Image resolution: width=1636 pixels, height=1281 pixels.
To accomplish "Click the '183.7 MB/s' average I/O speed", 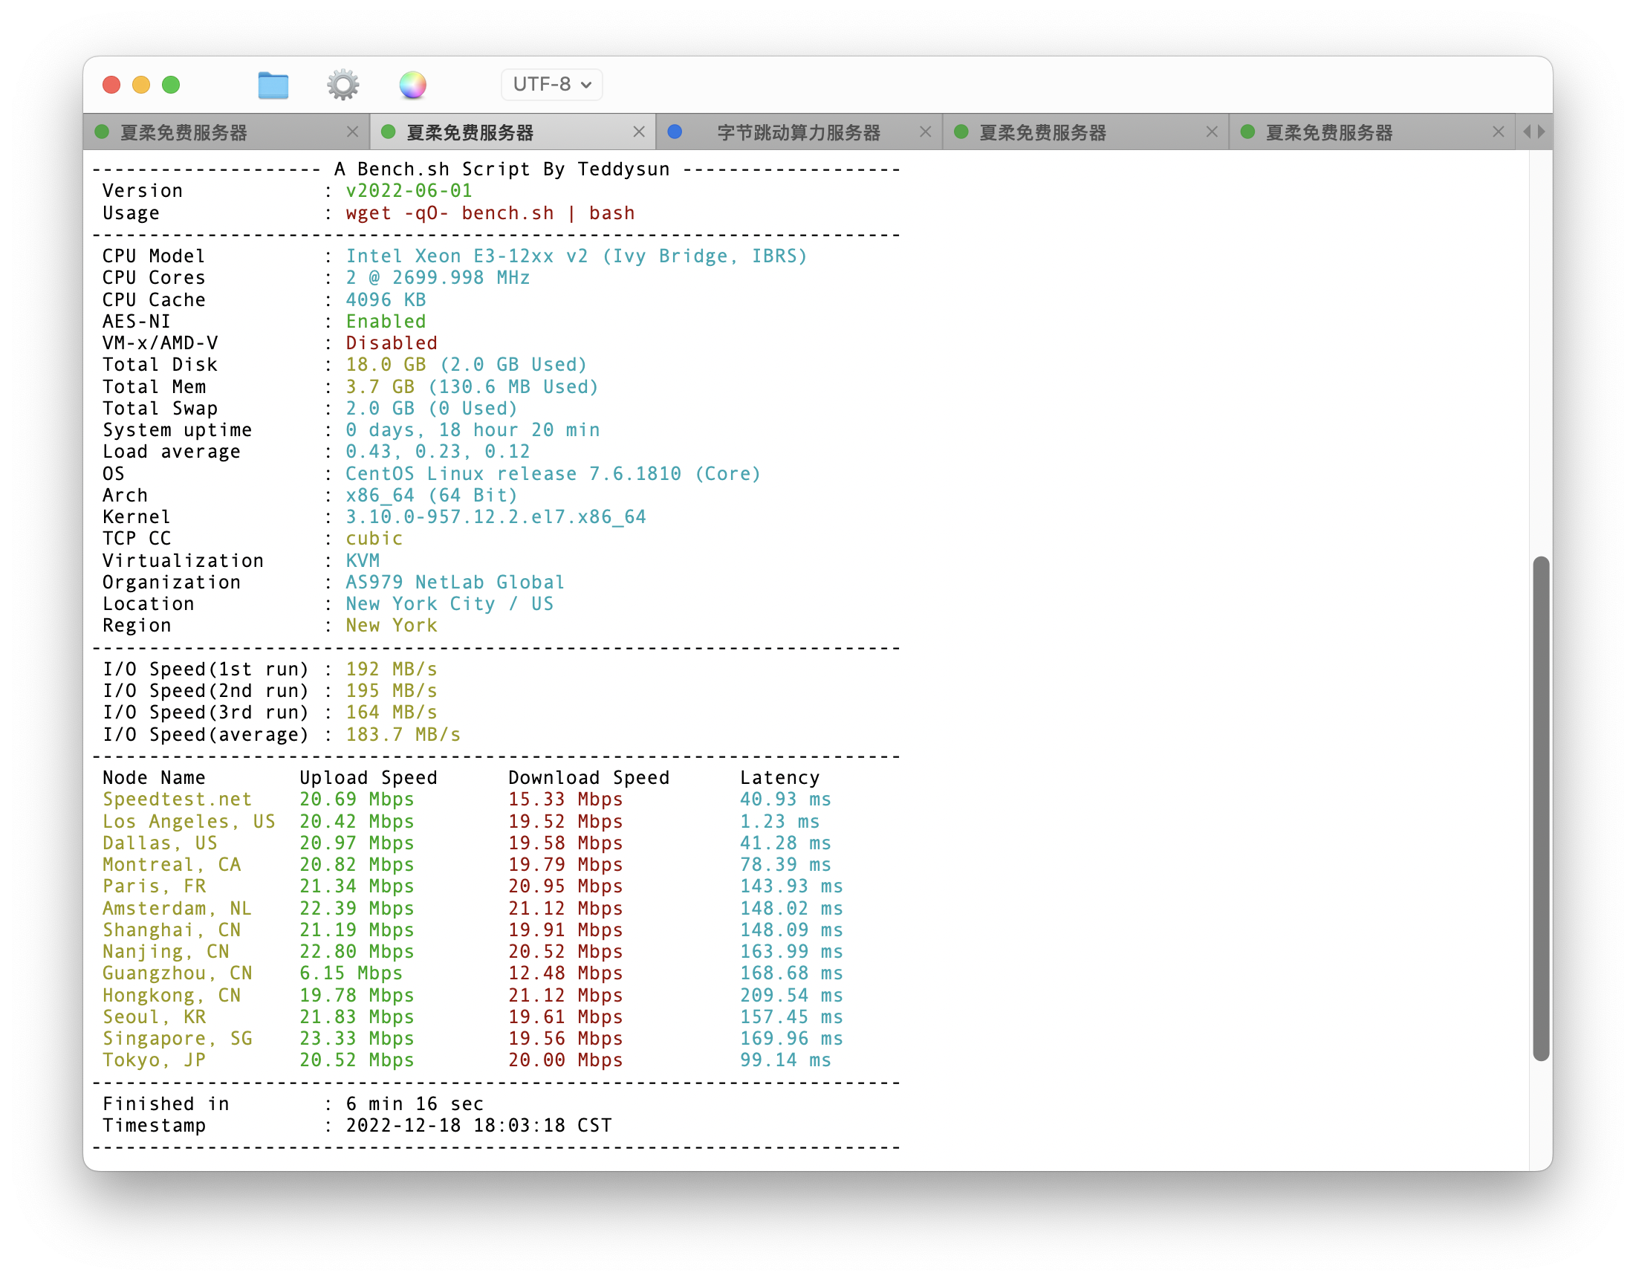I will point(403,735).
